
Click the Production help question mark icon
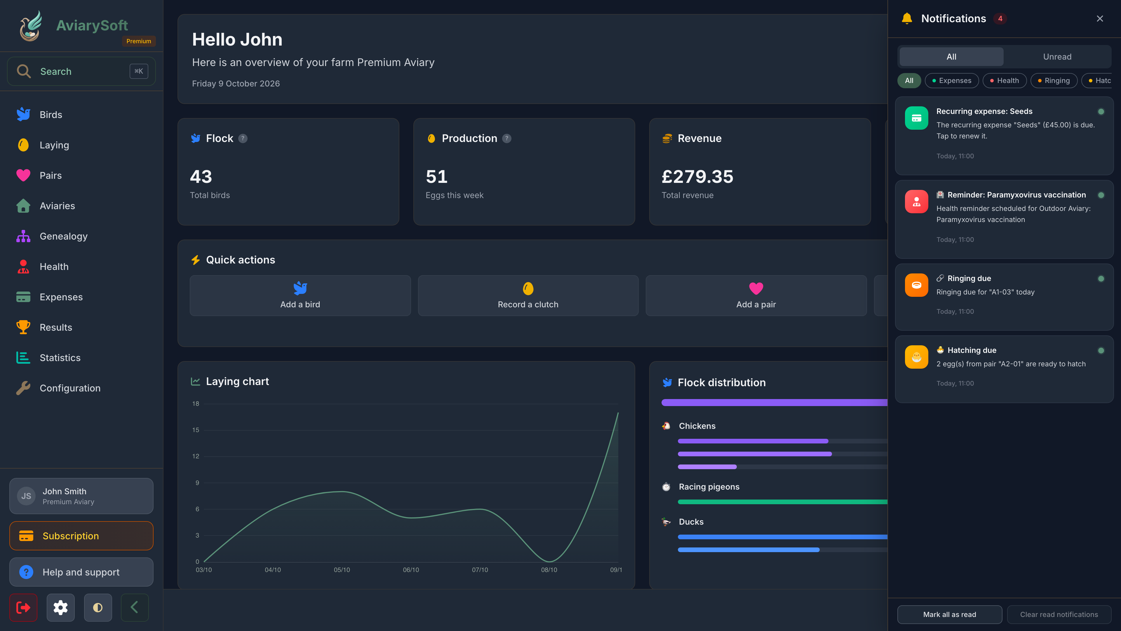pyautogui.click(x=507, y=138)
